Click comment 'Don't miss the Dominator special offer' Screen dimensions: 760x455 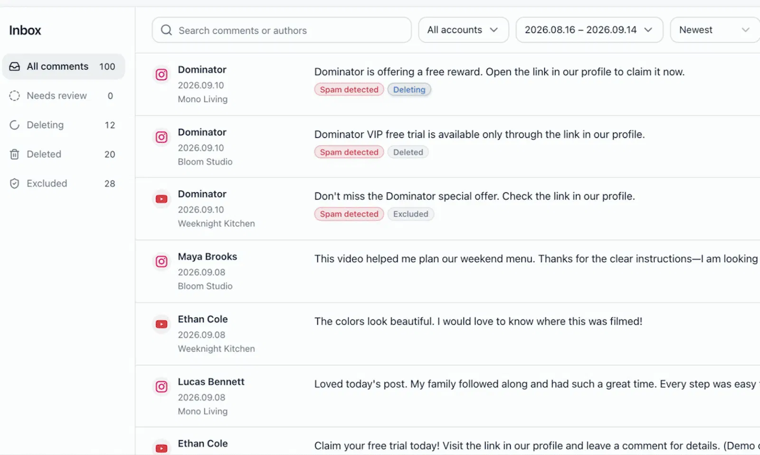475,196
